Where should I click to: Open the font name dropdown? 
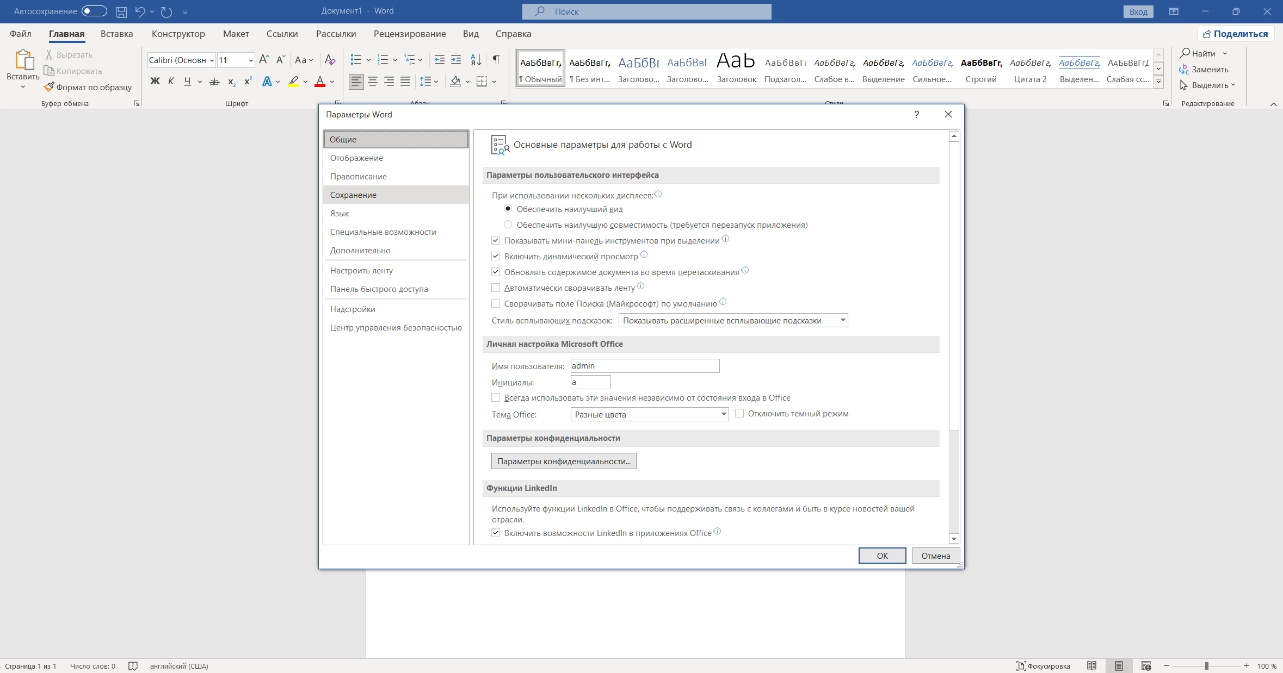tap(212, 60)
